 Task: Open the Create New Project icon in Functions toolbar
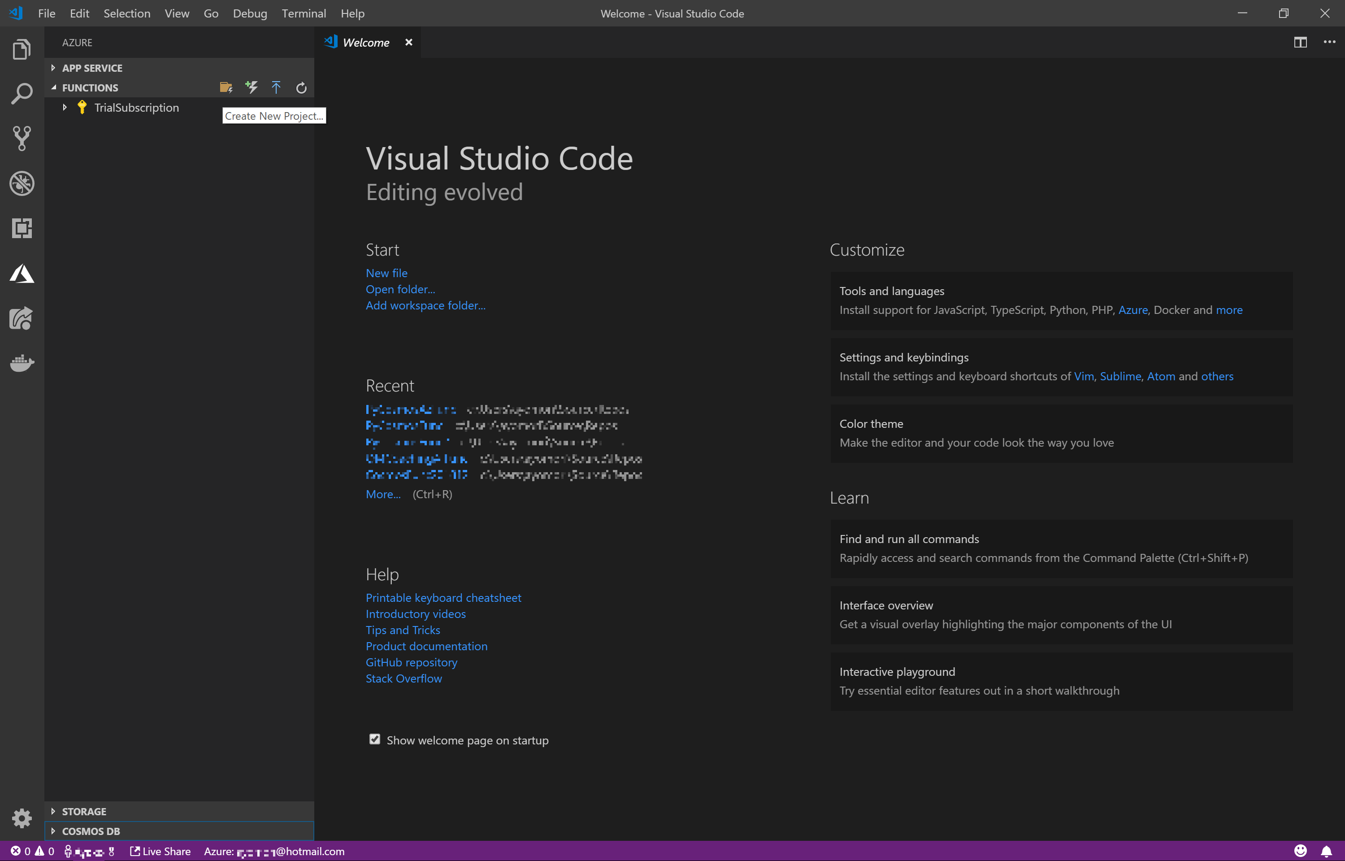226,87
